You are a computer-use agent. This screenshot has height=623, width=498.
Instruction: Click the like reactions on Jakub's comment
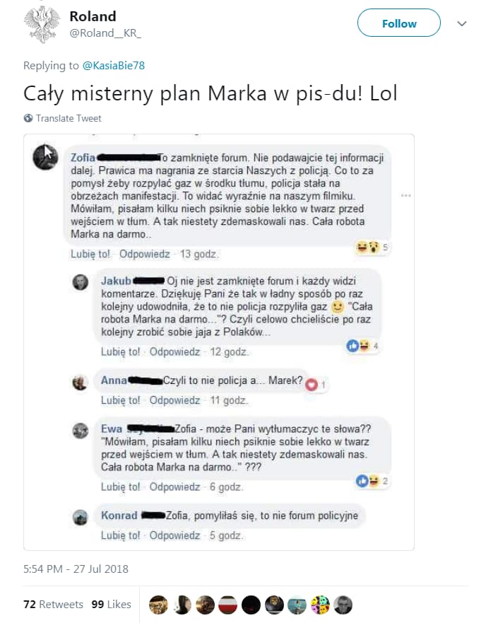(362, 346)
